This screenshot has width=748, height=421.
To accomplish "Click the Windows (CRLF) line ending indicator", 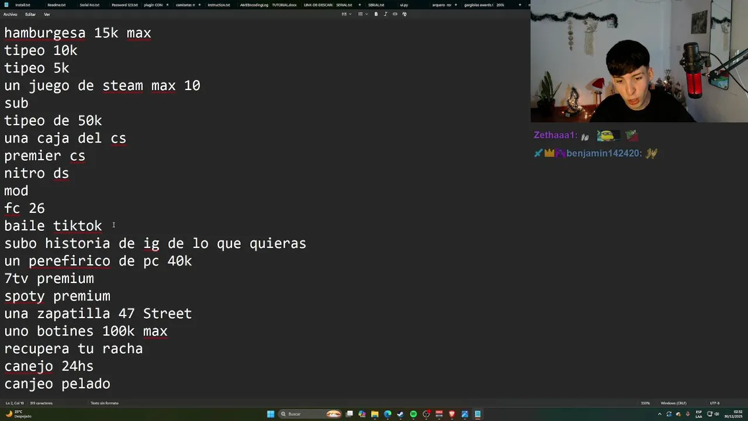I will [x=673, y=403].
